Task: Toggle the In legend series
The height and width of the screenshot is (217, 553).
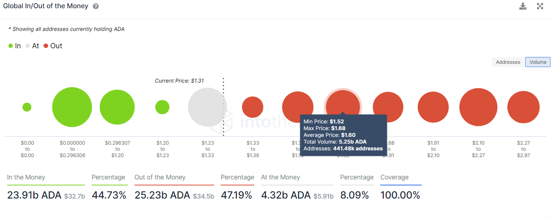Action: 15,46
